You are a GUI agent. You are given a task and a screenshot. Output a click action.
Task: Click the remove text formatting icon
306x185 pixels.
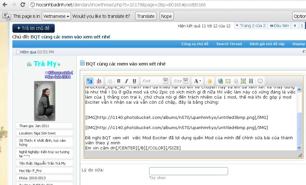click(99, 81)
